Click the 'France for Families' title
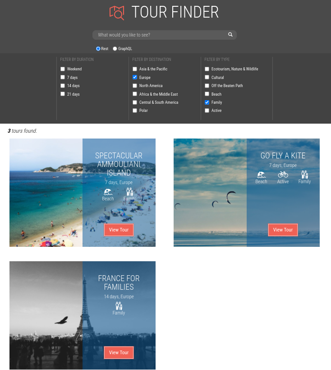 (x=119, y=283)
